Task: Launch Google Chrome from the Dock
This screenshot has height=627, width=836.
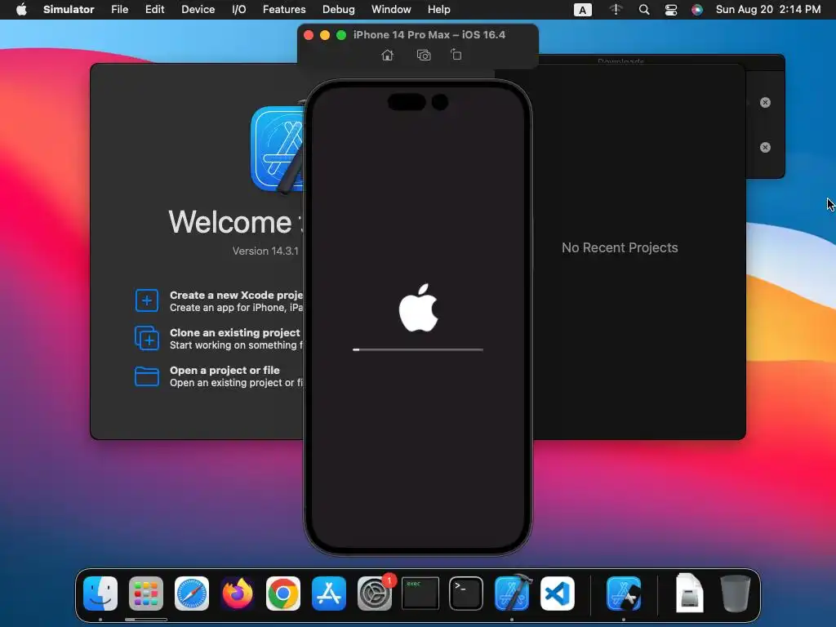Action: (x=283, y=594)
